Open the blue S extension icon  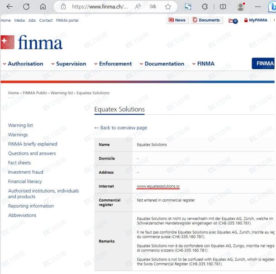click(188, 7)
